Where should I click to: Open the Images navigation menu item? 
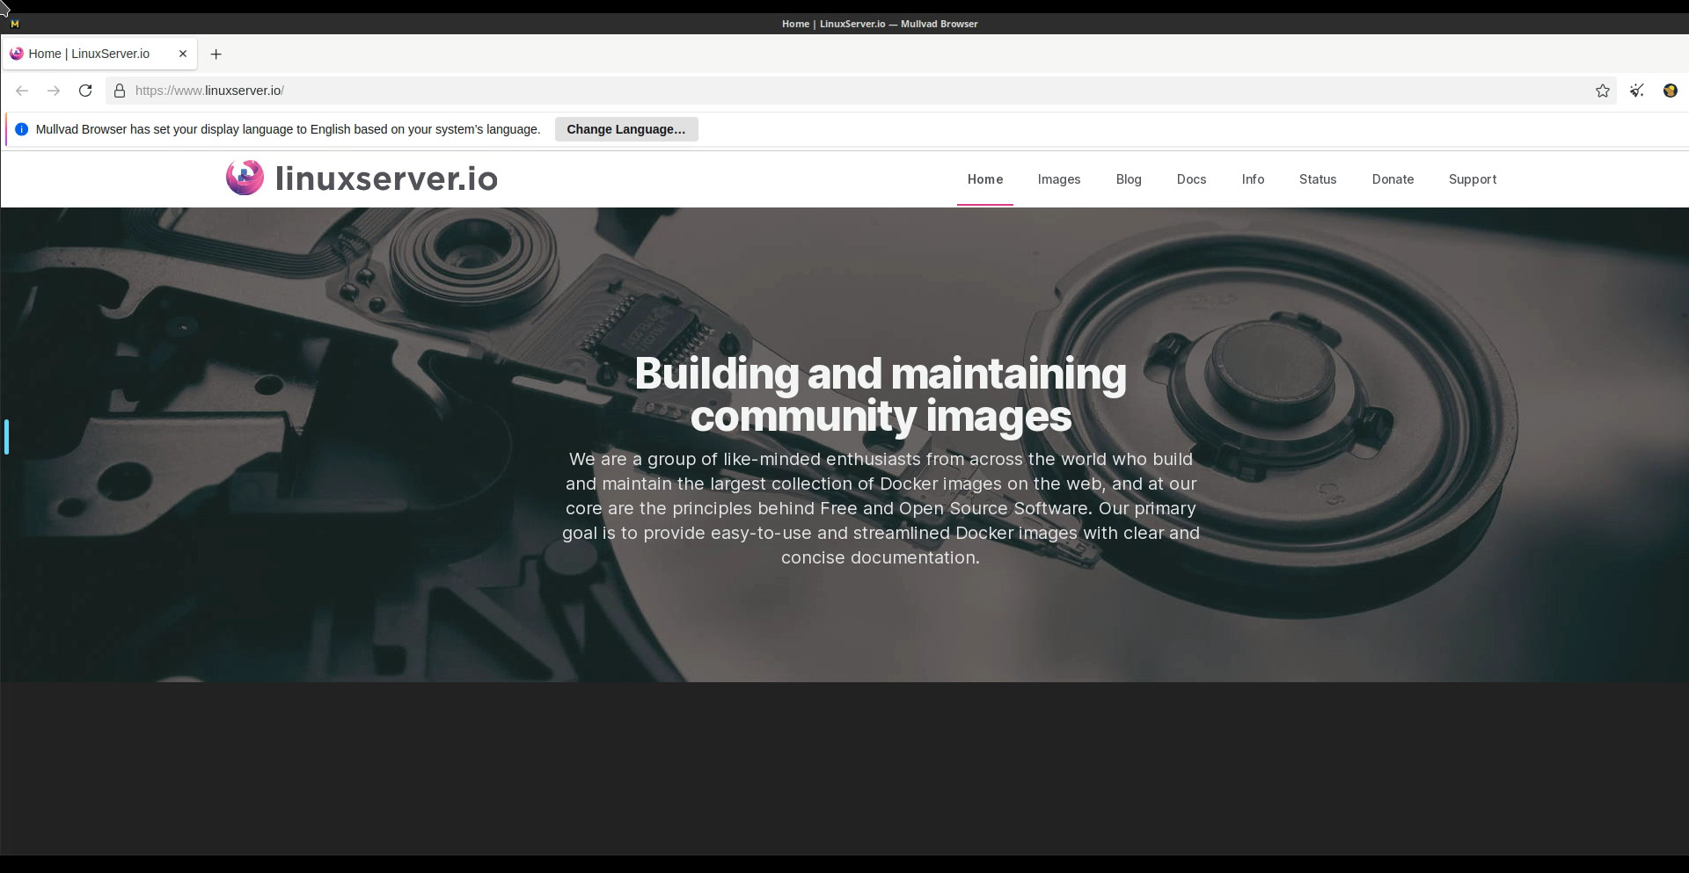pos(1058,179)
